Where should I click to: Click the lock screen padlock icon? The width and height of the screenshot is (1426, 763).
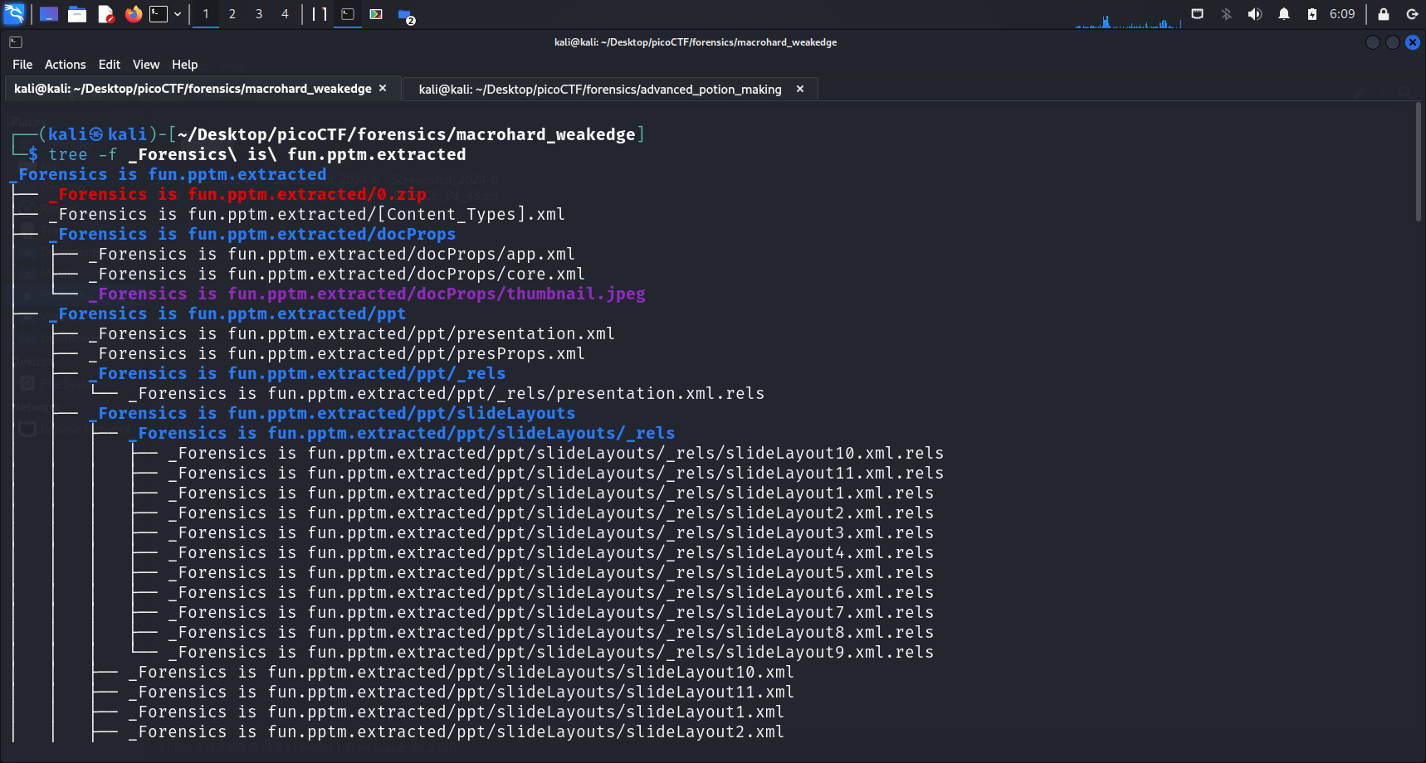[x=1384, y=14]
